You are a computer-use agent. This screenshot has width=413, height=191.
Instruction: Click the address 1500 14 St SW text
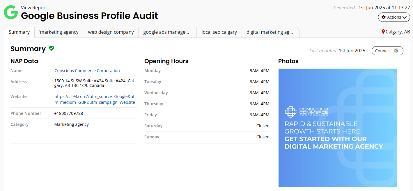point(94,83)
